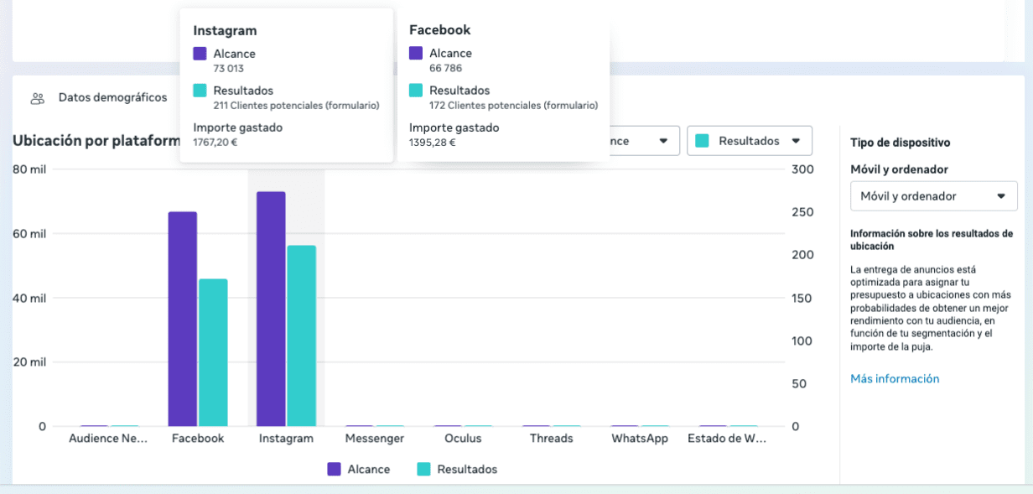Open the Móvil y ordenador device dropdown
1033x494 pixels.
pos(933,196)
